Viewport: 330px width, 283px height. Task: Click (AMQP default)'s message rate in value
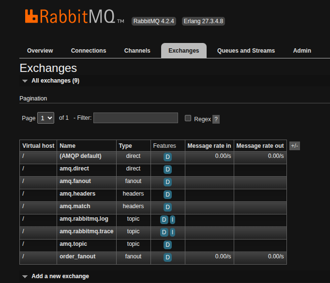point(223,156)
